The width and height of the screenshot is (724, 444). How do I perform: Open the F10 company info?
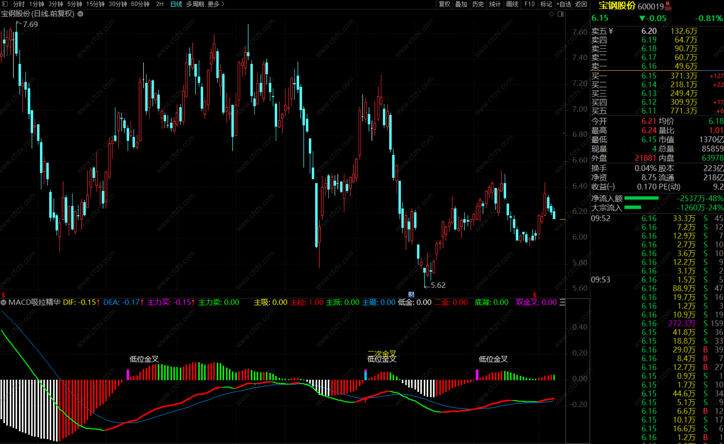click(x=529, y=4)
